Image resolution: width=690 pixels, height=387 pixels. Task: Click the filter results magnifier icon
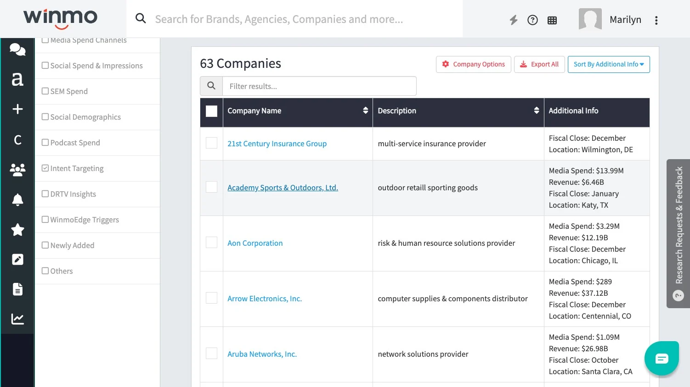(x=211, y=86)
